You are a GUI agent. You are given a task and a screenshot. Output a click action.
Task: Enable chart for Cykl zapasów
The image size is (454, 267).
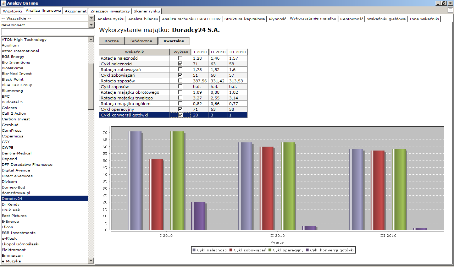(180, 87)
